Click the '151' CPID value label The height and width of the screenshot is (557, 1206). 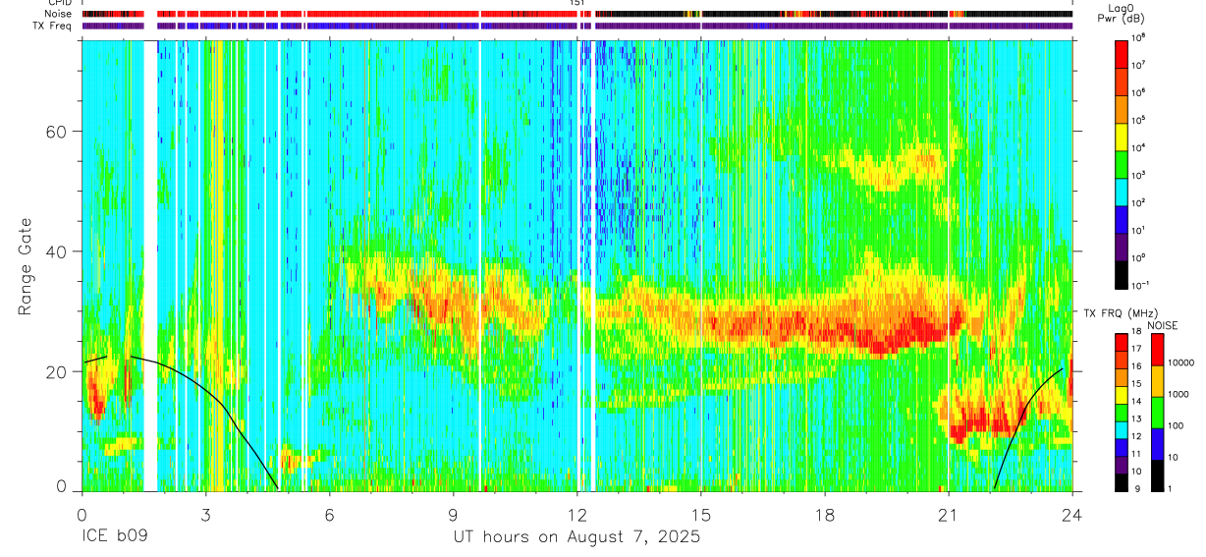(x=577, y=3)
